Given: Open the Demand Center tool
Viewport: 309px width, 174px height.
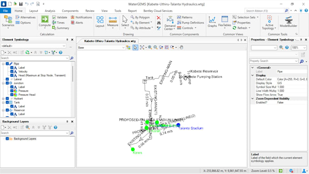Looking at the screenshot, I should pos(169,23).
